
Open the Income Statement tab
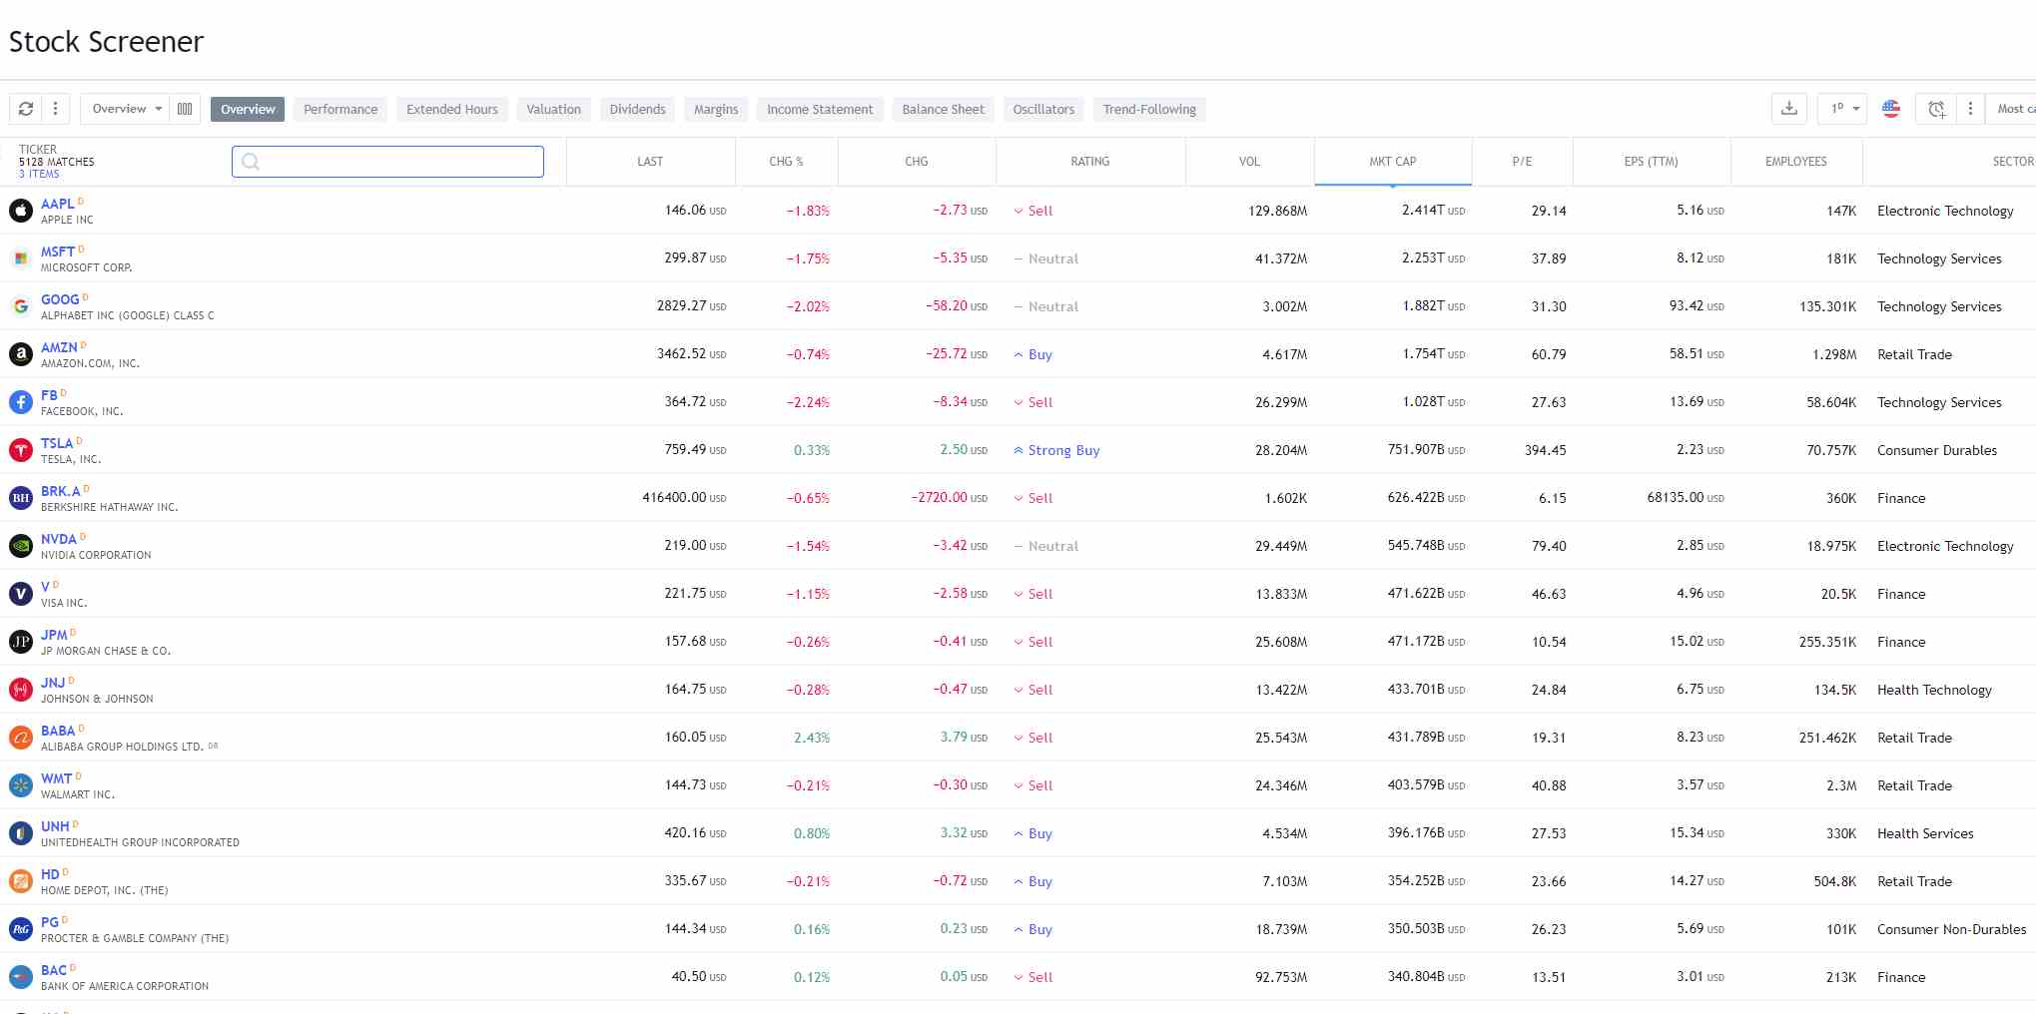point(820,109)
